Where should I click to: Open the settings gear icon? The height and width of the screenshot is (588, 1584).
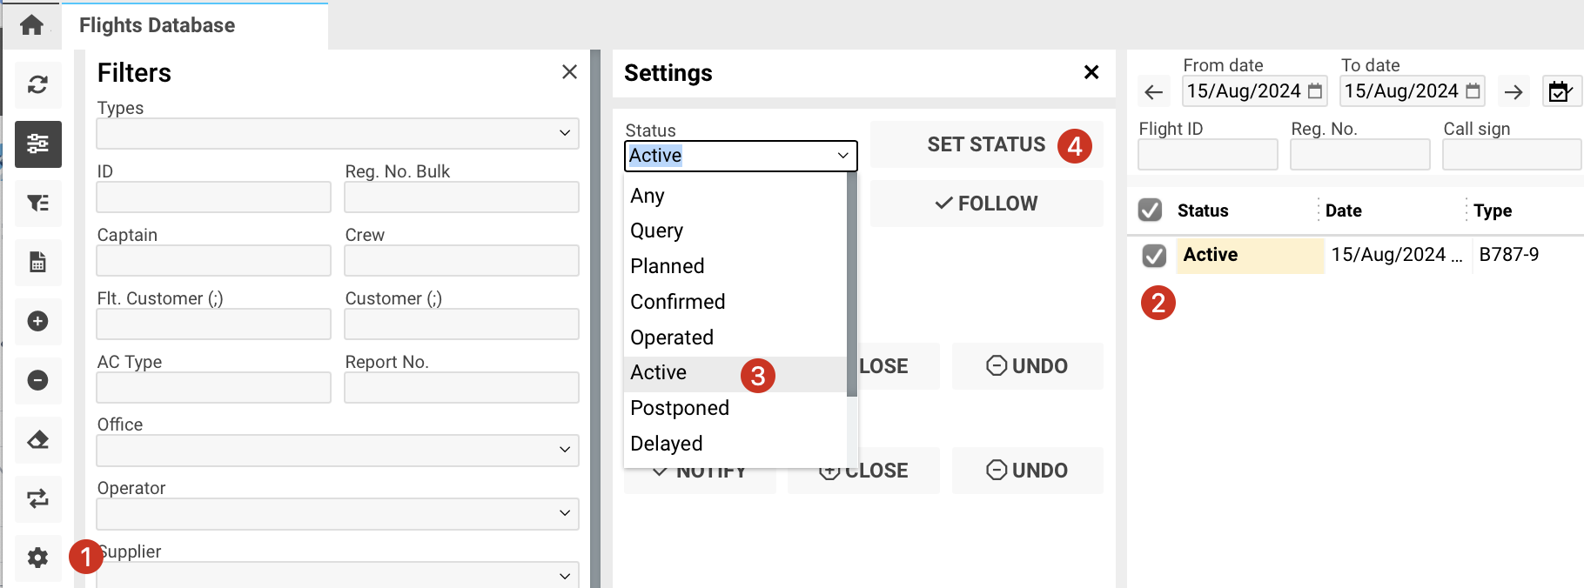[x=37, y=558]
